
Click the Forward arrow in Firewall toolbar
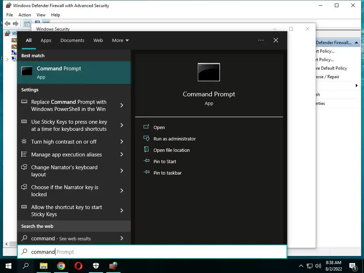[x=16, y=23]
